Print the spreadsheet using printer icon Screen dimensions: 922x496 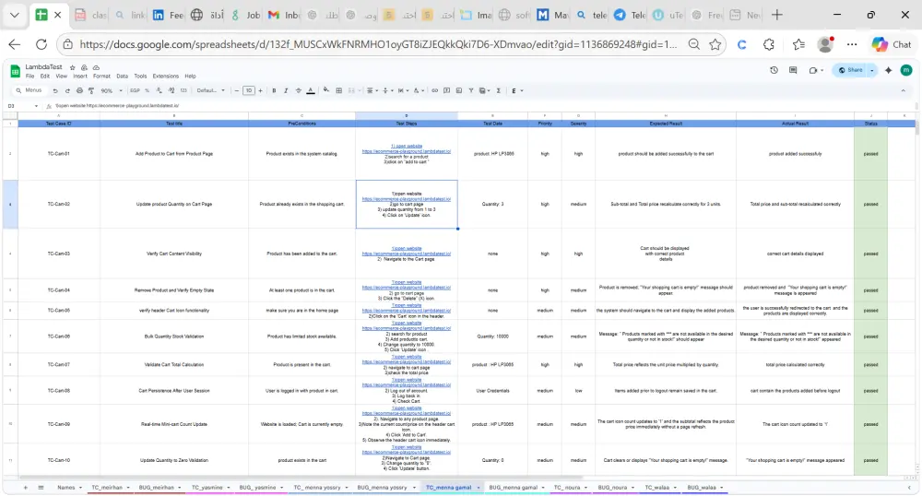(x=79, y=90)
